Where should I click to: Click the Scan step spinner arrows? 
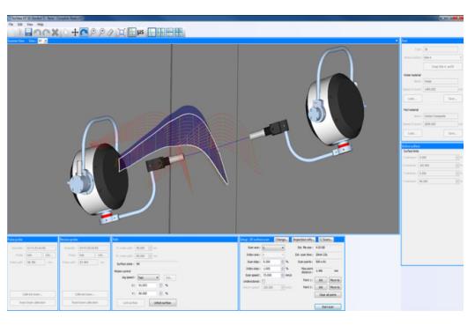click(x=283, y=262)
